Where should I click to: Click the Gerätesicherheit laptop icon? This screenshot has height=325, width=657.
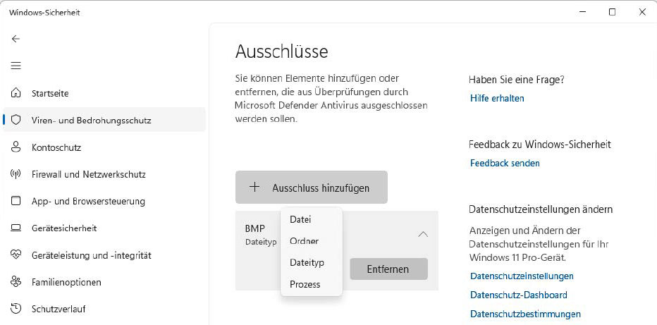pyautogui.click(x=16, y=228)
